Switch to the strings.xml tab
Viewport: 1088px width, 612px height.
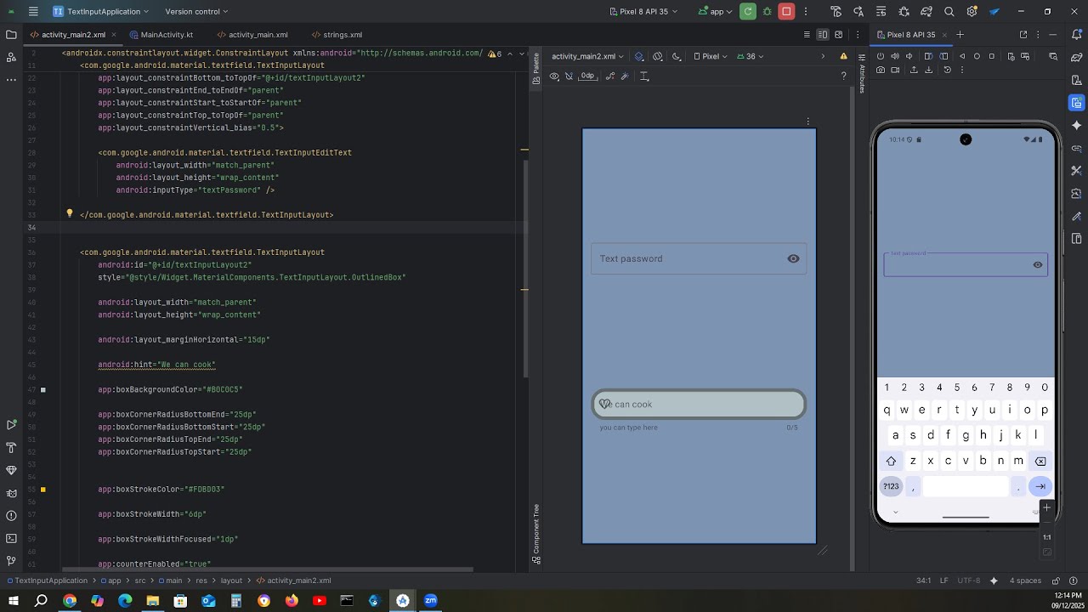pos(337,35)
